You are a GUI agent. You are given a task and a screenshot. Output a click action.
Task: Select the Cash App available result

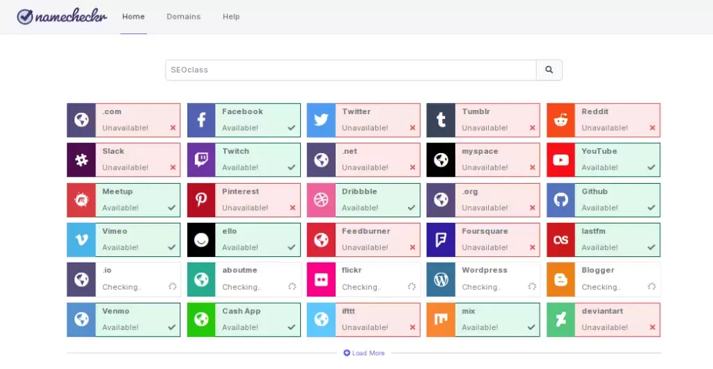coord(257,320)
